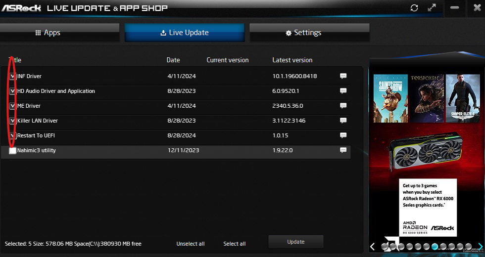Open the Settings tab
Screen dimensions: 485x257
coord(309,33)
